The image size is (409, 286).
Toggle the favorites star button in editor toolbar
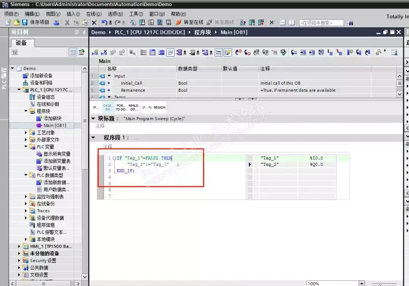click(228, 52)
